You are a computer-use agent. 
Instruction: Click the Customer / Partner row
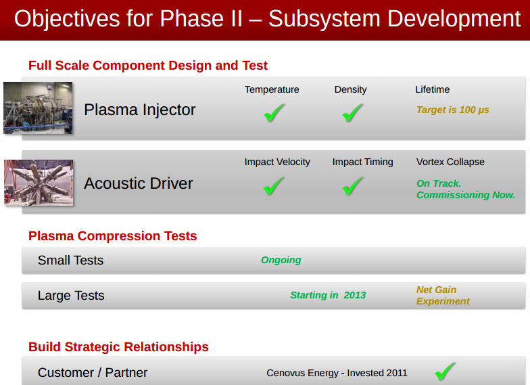click(x=93, y=373)
